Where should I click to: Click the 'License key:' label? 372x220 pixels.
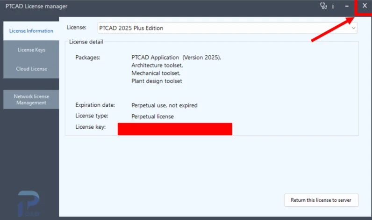[90, 127]
